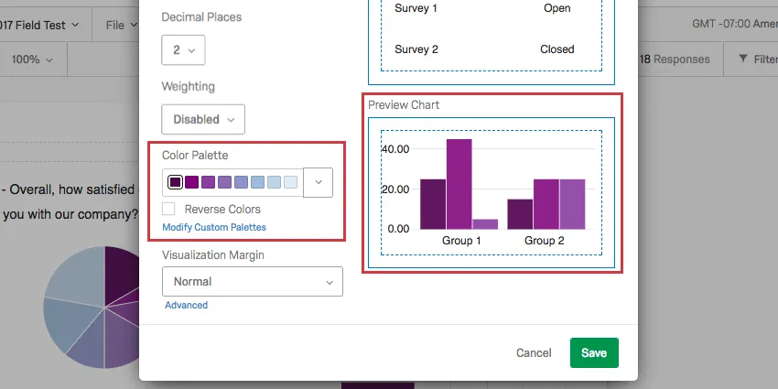Viewport: 778px width, 389px height.
Task: Click the Advanced margin link
Action: tap(186, 305)
